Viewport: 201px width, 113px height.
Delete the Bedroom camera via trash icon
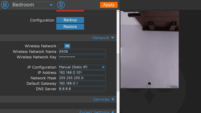coord(61,5)
